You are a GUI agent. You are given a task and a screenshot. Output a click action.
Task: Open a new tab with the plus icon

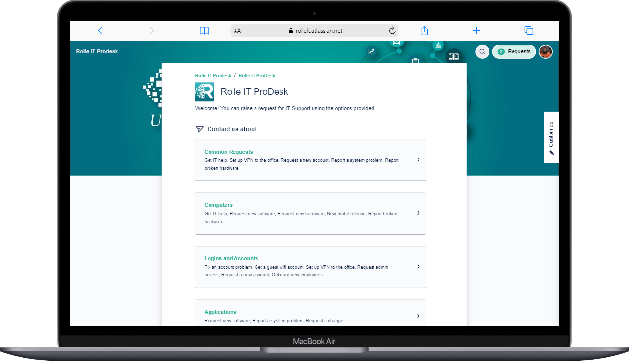coord(476,30)
